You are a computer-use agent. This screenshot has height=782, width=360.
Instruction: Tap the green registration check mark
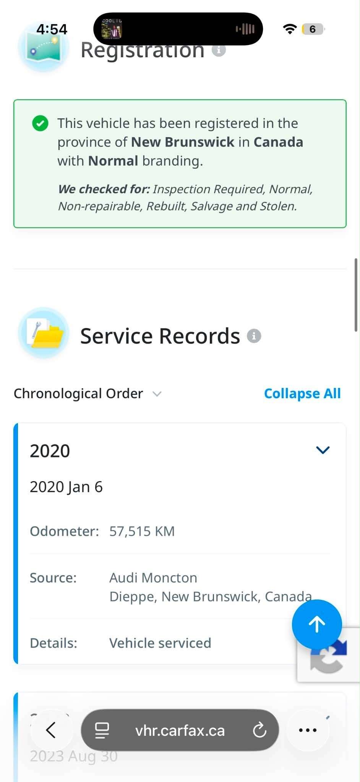pyautogui.click(x=40, y=123)
